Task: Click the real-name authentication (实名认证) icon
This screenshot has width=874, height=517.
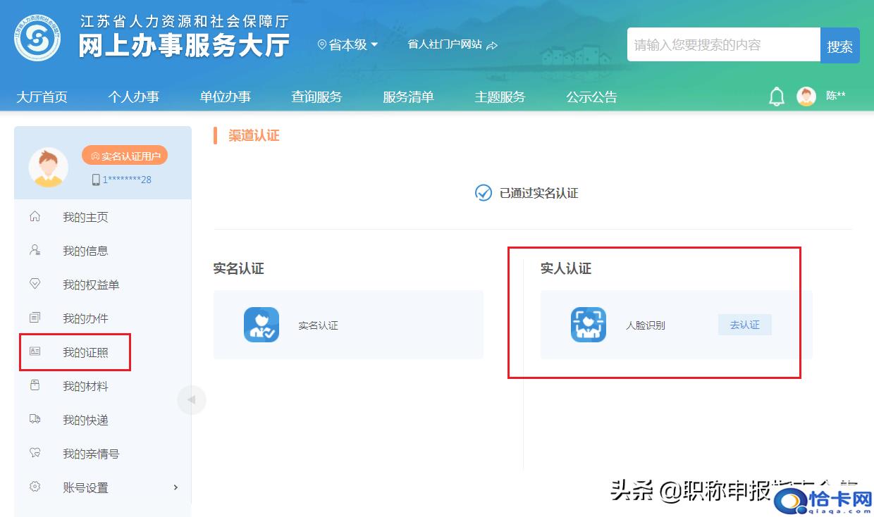Action: (261, 325)
